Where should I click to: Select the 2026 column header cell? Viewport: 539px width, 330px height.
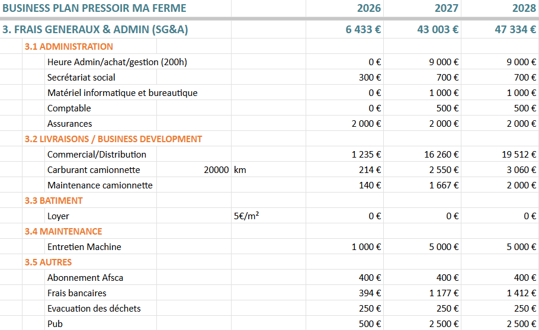click(368, 8)
